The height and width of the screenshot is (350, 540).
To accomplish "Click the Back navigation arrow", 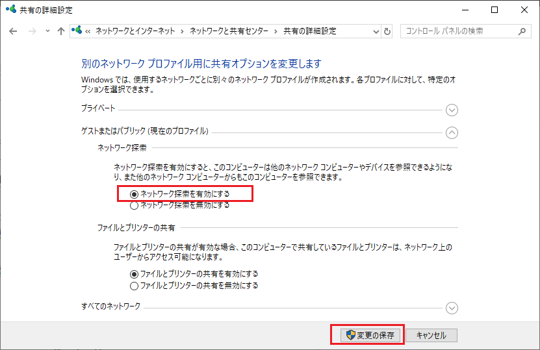I will [x=13, y=31].
